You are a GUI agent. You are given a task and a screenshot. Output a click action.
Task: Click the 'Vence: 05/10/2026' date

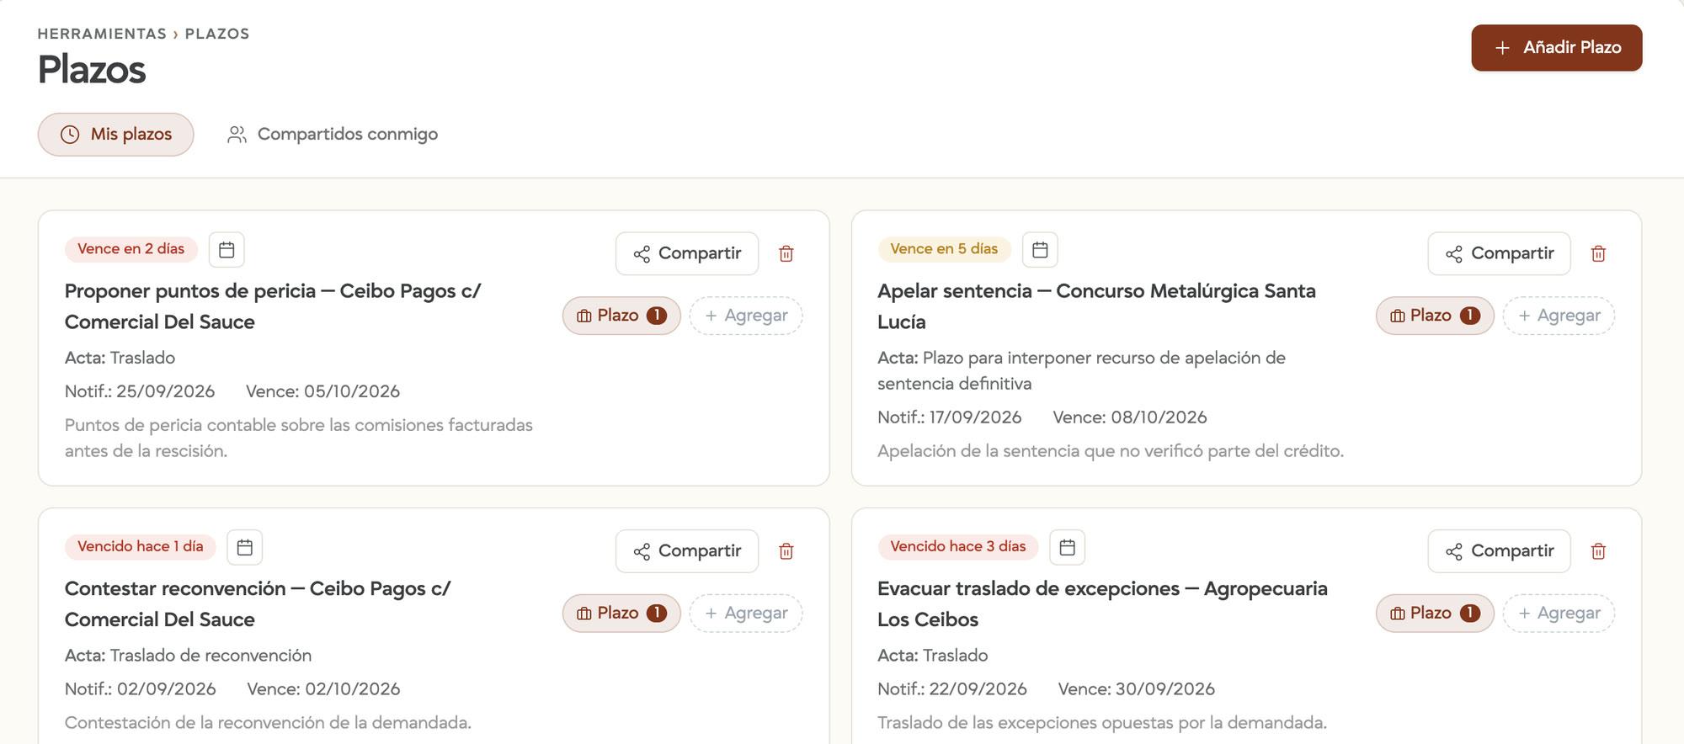point(322,391)
